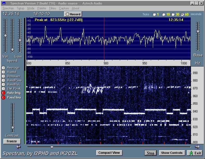This screenshot has height=159, width=205.
Task: Disable the PassThru option
Action: tap(3, 97)
